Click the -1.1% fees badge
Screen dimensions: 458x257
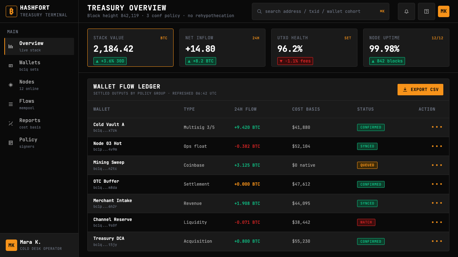pos(295,61)
